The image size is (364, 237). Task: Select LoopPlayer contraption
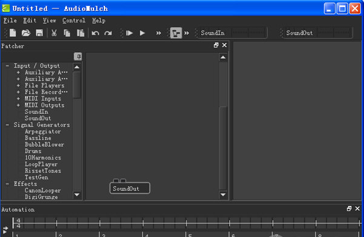pyautogui.click(x=41, y=164)
